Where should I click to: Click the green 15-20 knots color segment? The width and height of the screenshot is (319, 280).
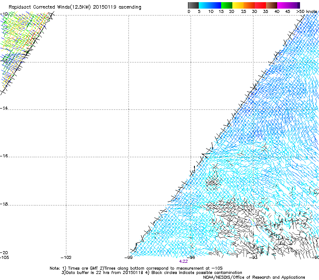click(x=227, y=5)
